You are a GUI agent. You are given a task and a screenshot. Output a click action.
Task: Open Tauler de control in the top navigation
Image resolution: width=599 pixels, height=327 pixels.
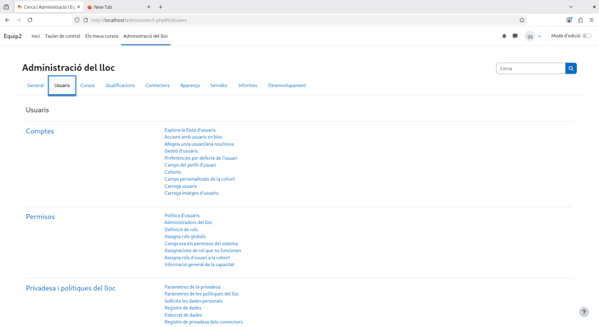[63, 36]
